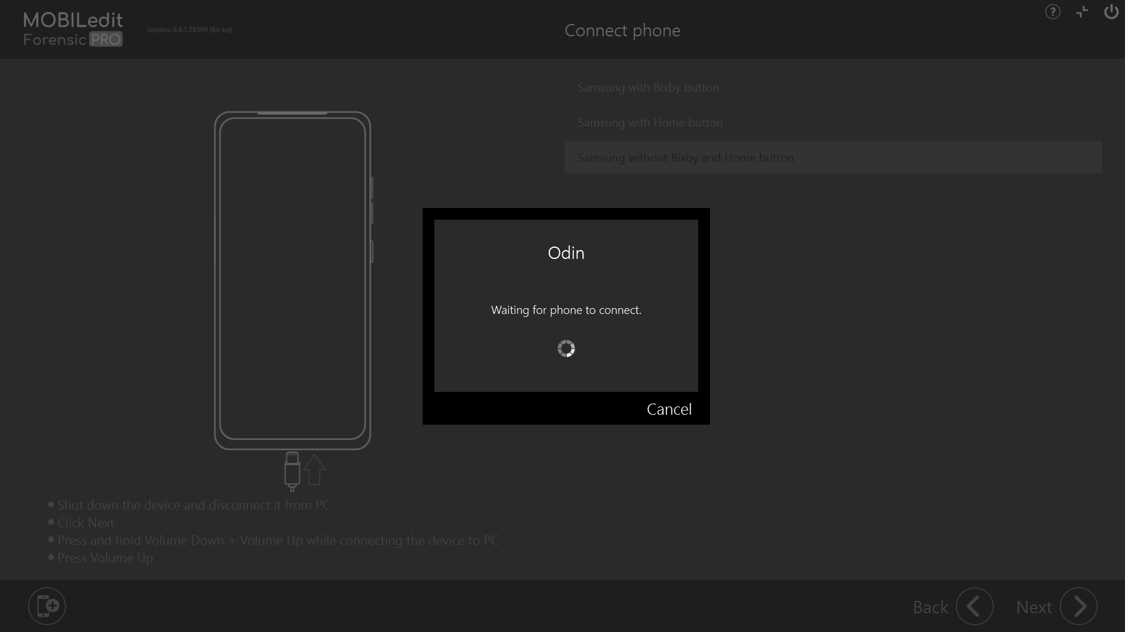This screenshot has height=632, width=1125.
Task: Open the help question mark icon
Action: [x=1052, y=12]
